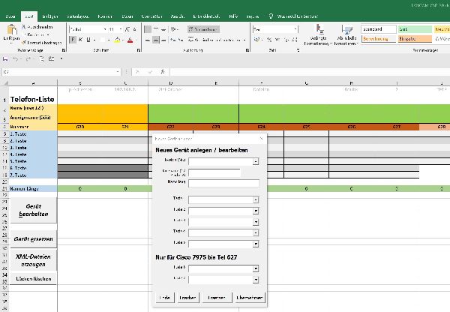This screenshot has height=312, width=450.
Task: Open the Telefon (Nr.) combo box dropdown
Action: point(256,160)
